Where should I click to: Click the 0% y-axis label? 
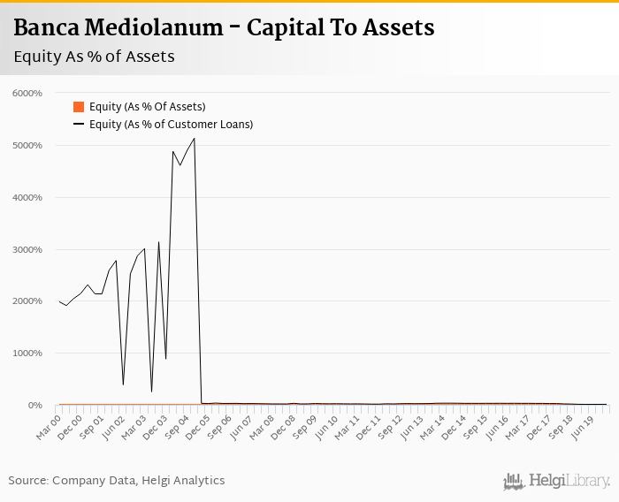pyautogui.click(x=34, y=405)
